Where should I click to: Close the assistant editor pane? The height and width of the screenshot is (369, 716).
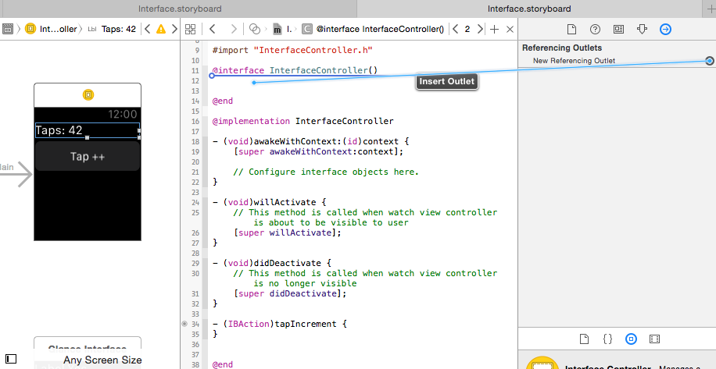510,29
